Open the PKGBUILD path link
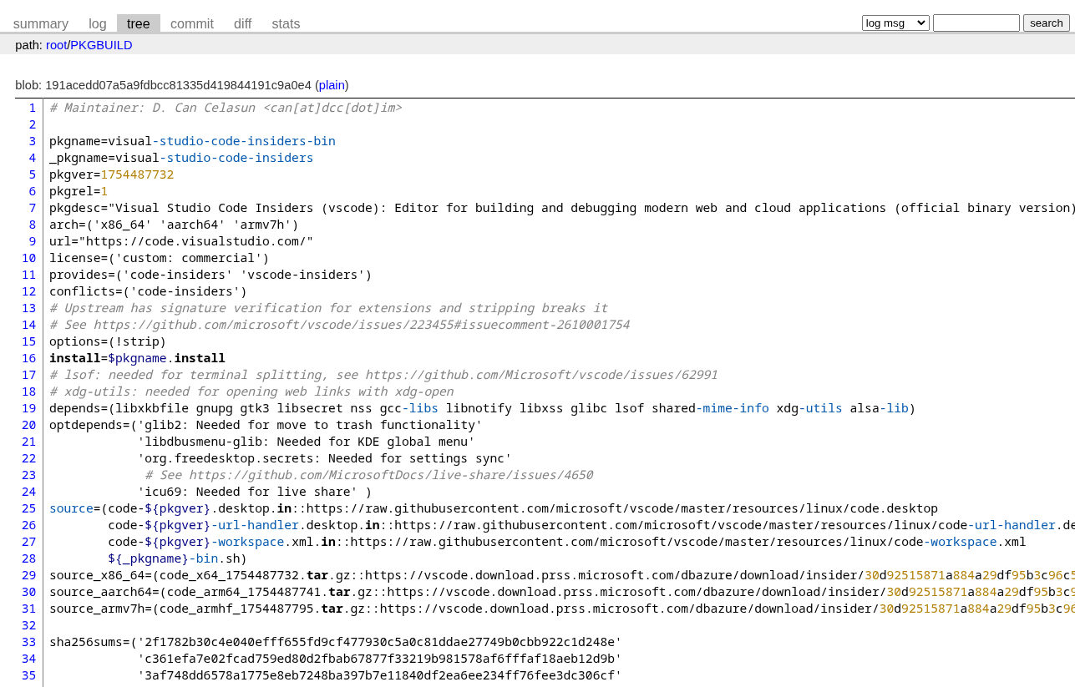Viewport: 1075px width, 687px height. pyautogui.click(x=101, y=45)
